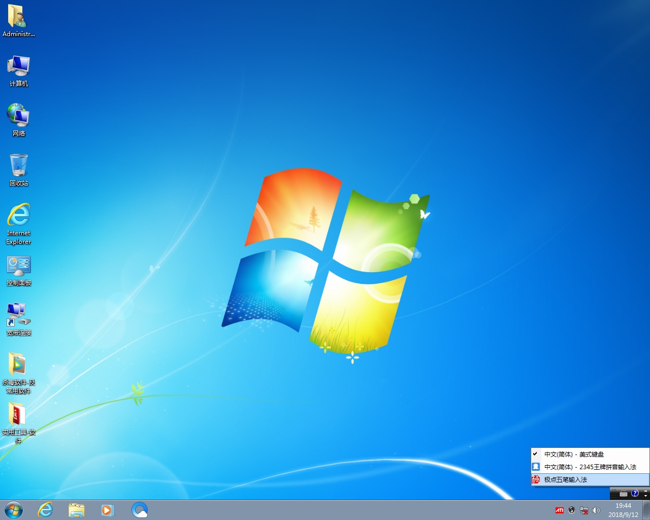Select the checked 中文(简体) - 美式键盘 input option

coord(574,454)
